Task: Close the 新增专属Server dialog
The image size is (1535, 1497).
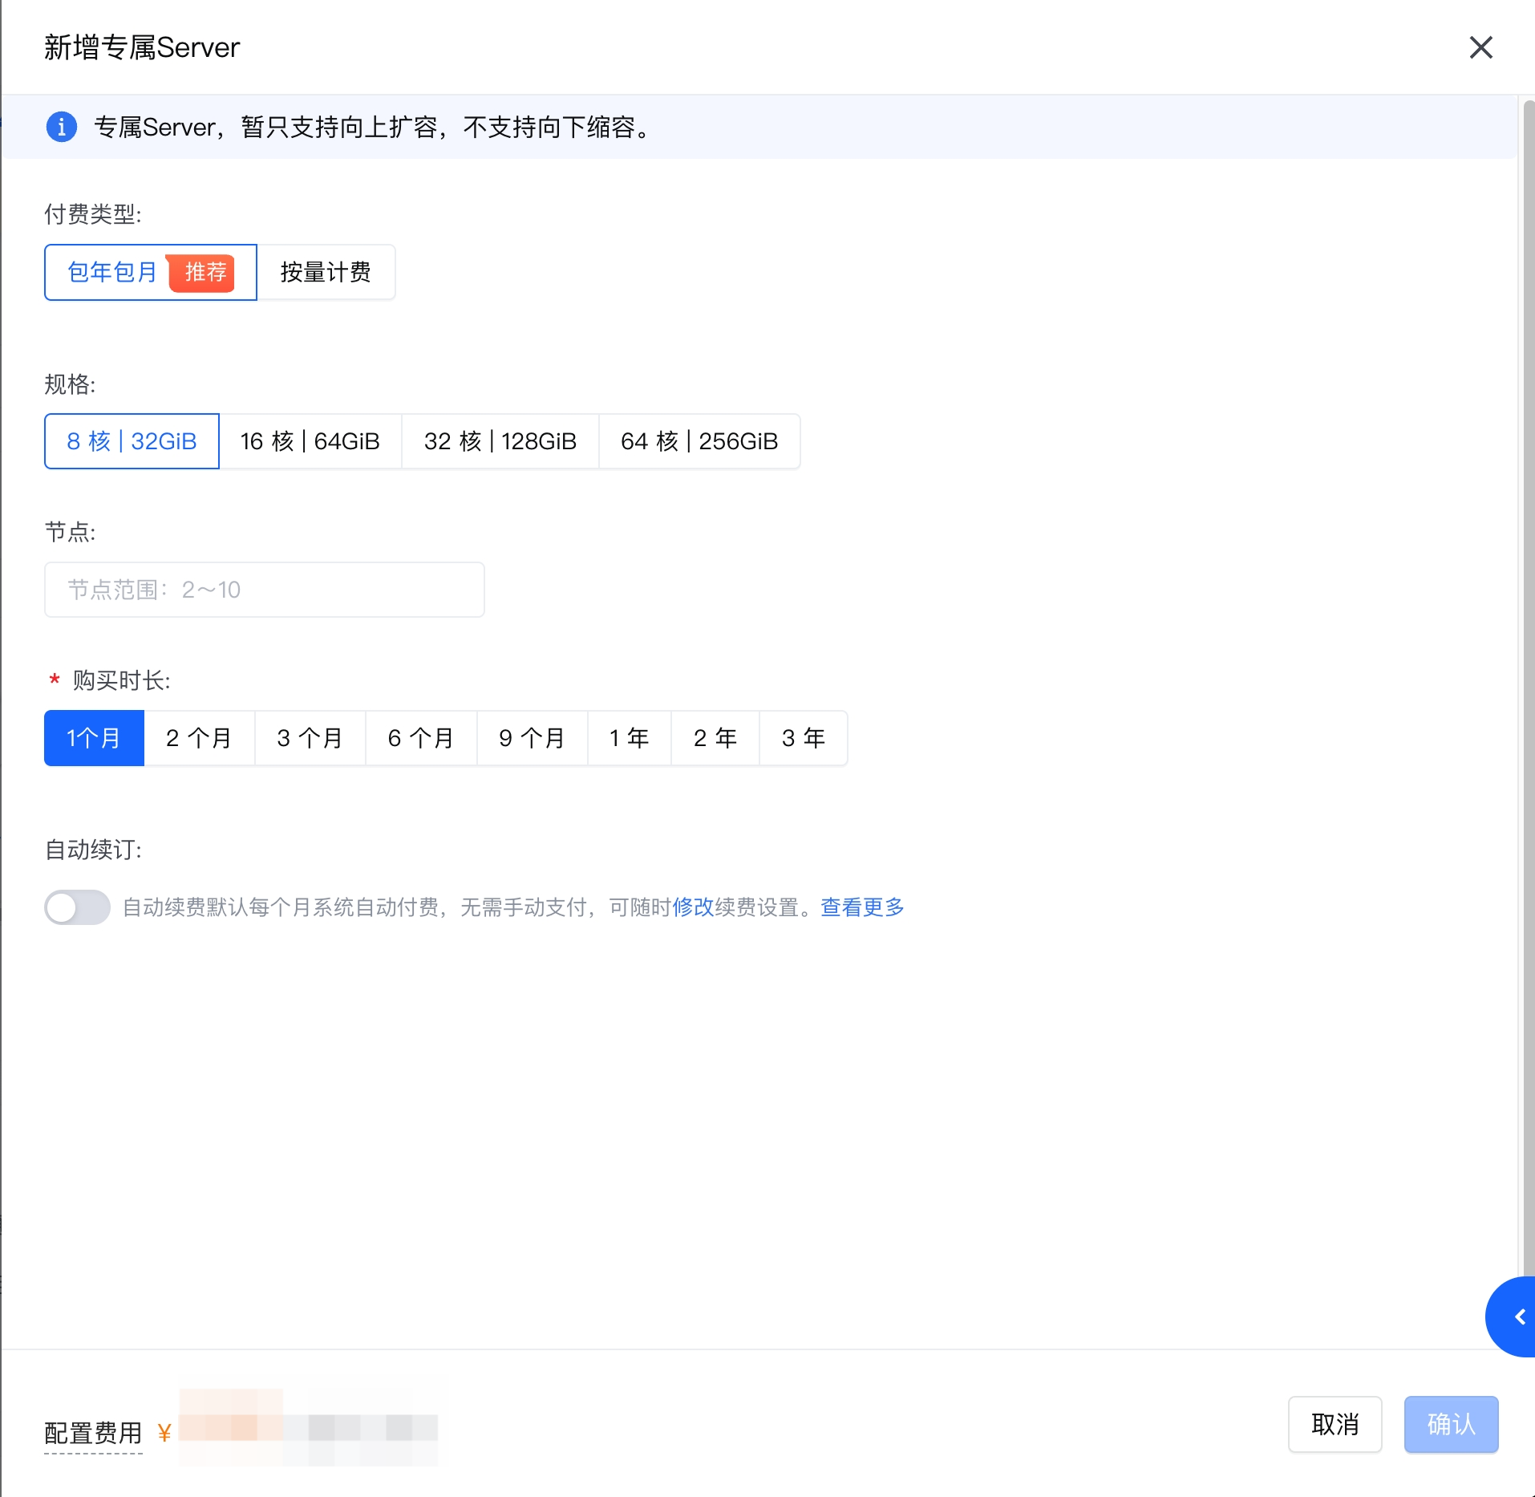Action: [1480, 47]
